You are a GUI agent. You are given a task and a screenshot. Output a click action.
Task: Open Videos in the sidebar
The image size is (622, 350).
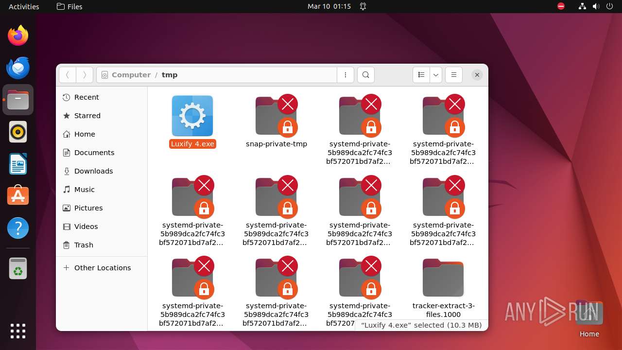102,227
